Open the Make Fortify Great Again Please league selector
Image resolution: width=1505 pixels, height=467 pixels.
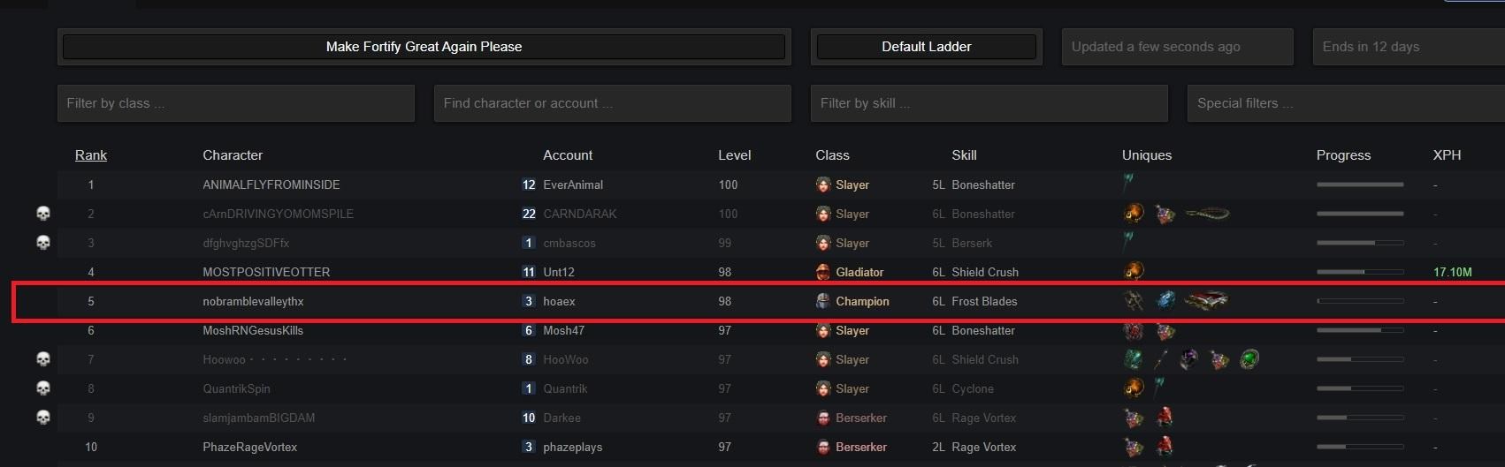coord(424,47)
